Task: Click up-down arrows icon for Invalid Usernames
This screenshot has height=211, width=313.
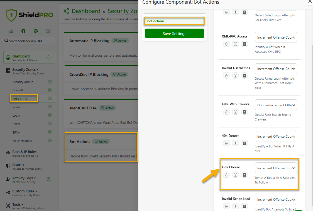Action: click(x=226, y=76)
